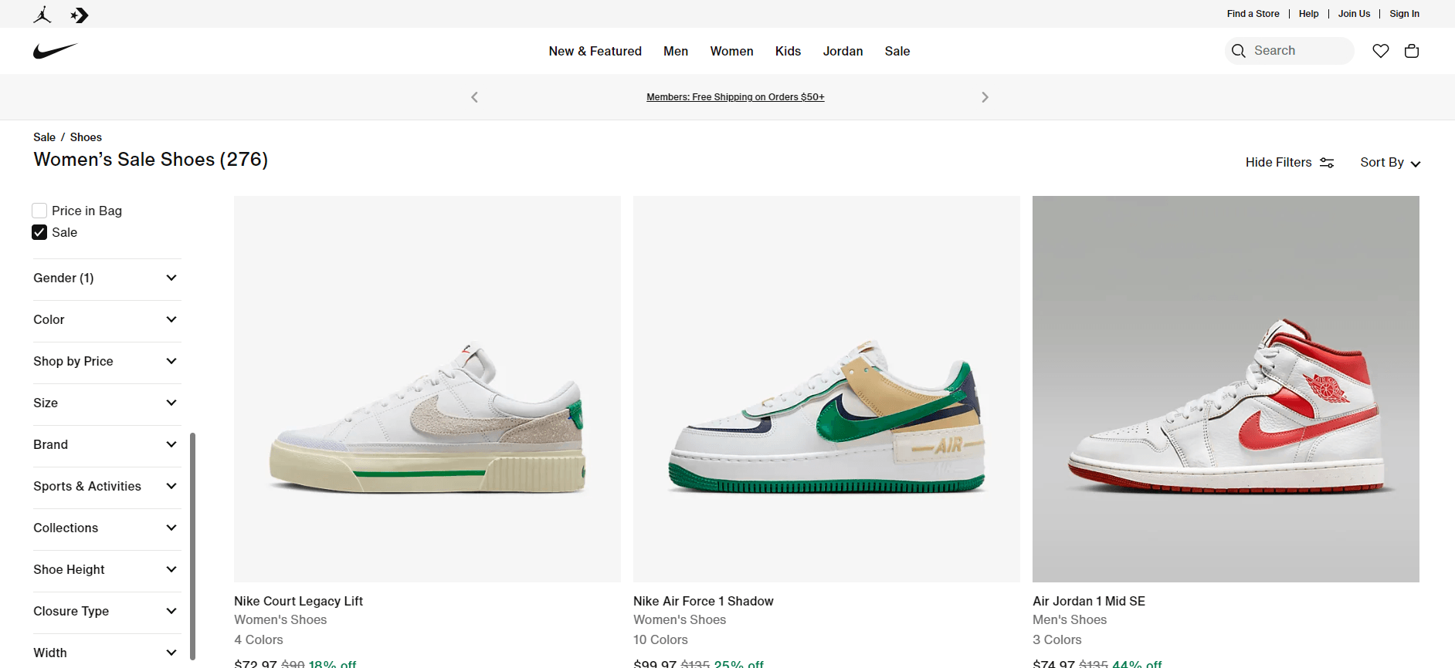Open the Men menu
Viewport: 1455px width, 668px height.
(x=676, y=51)
